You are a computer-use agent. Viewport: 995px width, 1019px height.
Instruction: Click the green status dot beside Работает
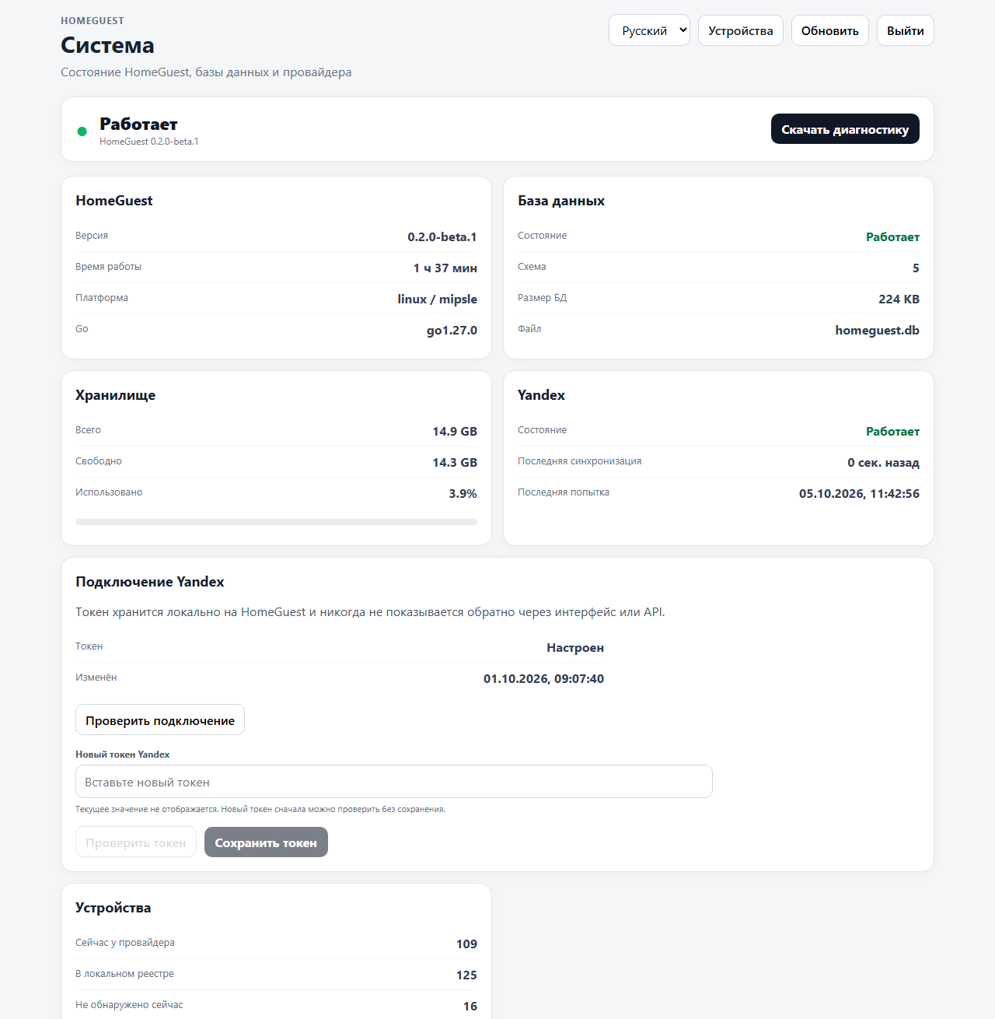[82, 131]
